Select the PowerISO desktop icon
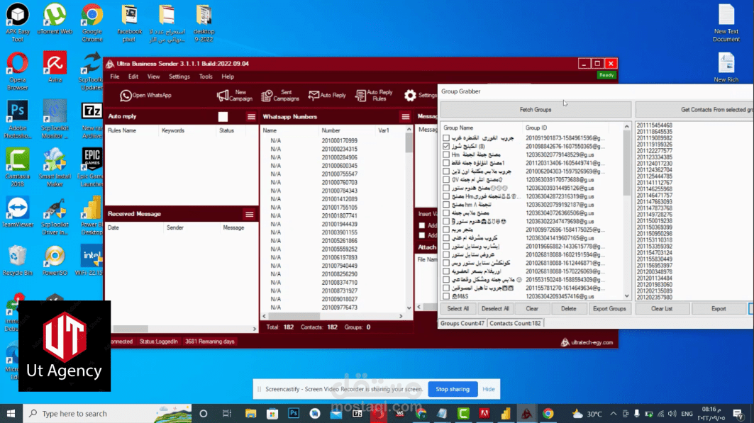 tap(55, 260)
